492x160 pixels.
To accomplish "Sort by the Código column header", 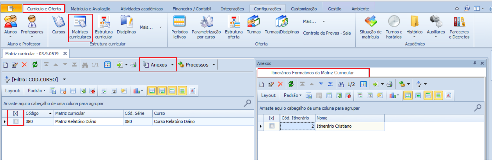I will tap(39, 113).
